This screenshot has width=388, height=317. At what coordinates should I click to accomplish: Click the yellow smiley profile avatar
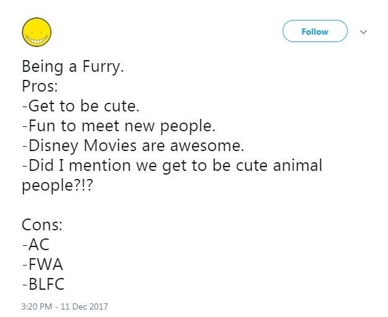point(37,32)
